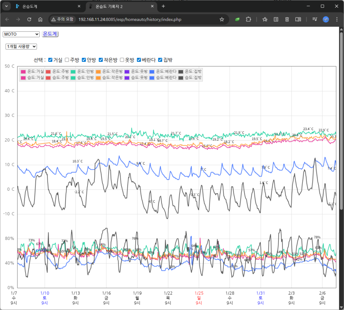Click the 온도:안방 green legend swatch
Screen dimensions: 344x310
tap(73, 72)
